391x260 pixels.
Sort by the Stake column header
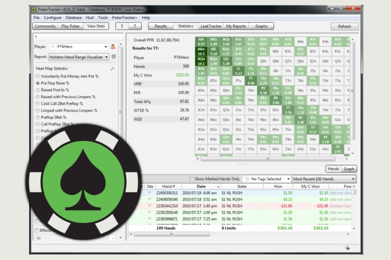point(242,186)
